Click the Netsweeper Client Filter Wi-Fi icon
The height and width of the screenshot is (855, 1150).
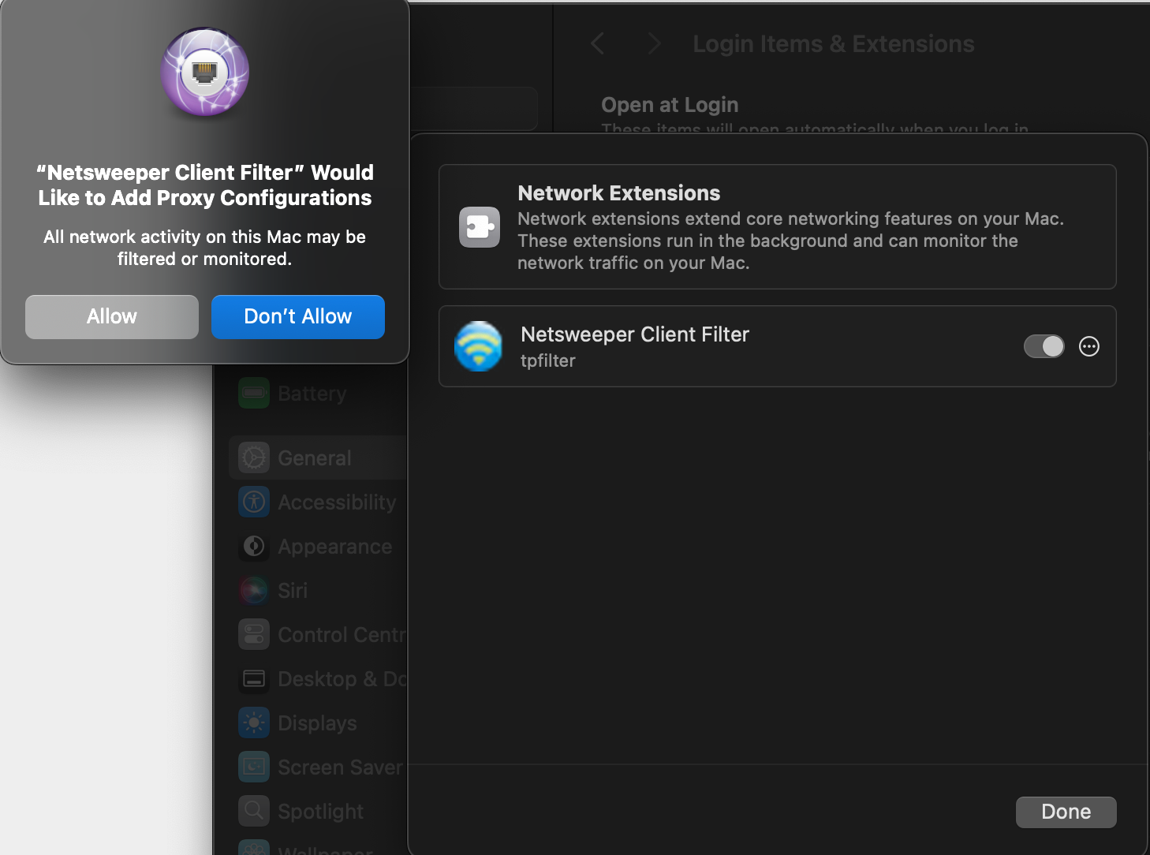tap(479, 346)
